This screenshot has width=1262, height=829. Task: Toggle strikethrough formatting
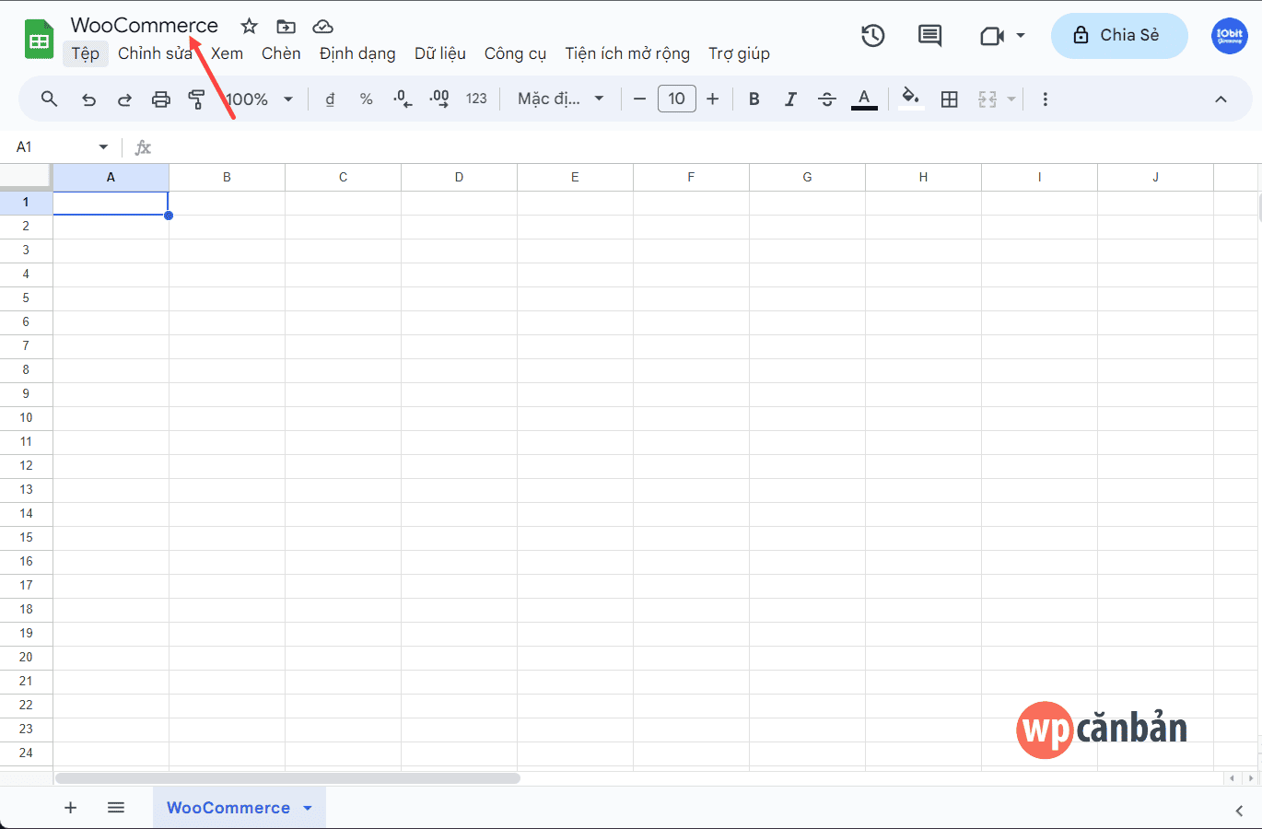click(x=827, y=99)
